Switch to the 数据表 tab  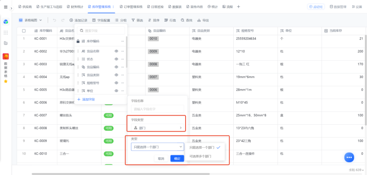(175, 7)
